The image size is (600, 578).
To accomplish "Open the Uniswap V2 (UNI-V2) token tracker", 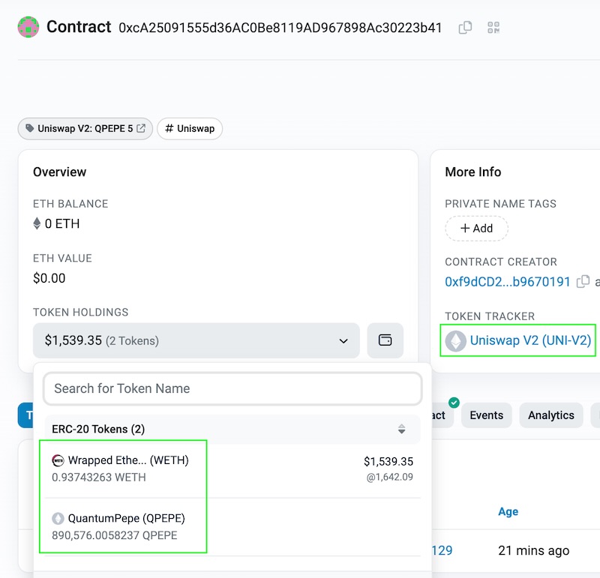I will (530, 341).
